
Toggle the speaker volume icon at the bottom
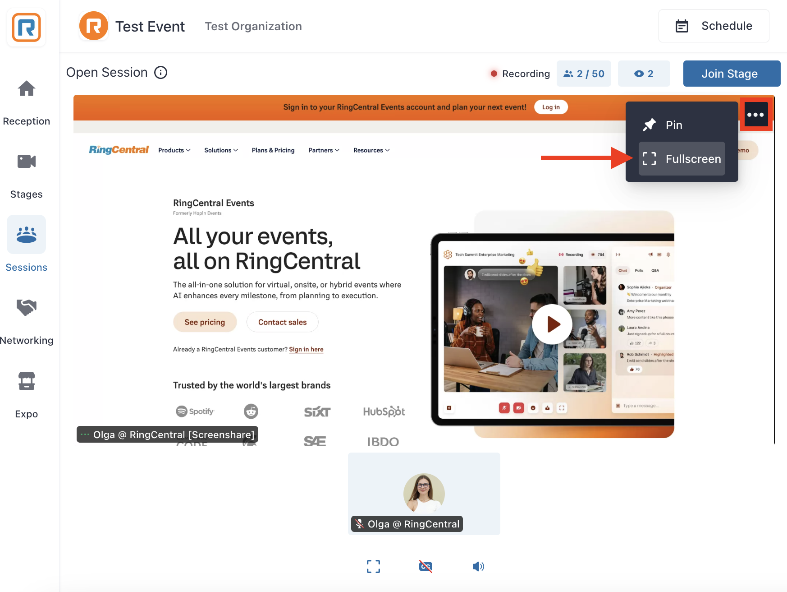(x=478, y=566)
